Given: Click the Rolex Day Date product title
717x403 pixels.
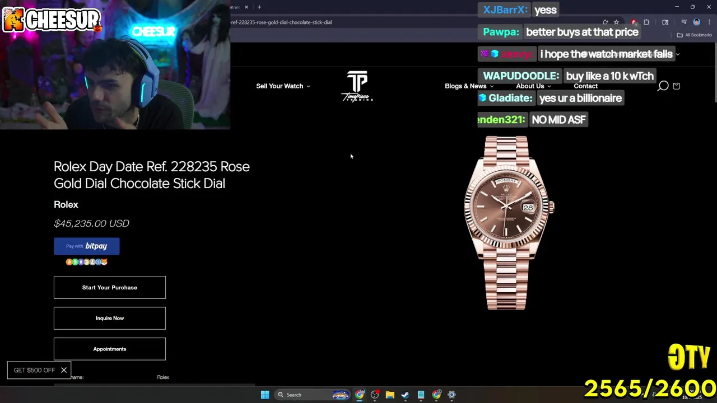Looking at the screenshot, I should click(152, 175).
